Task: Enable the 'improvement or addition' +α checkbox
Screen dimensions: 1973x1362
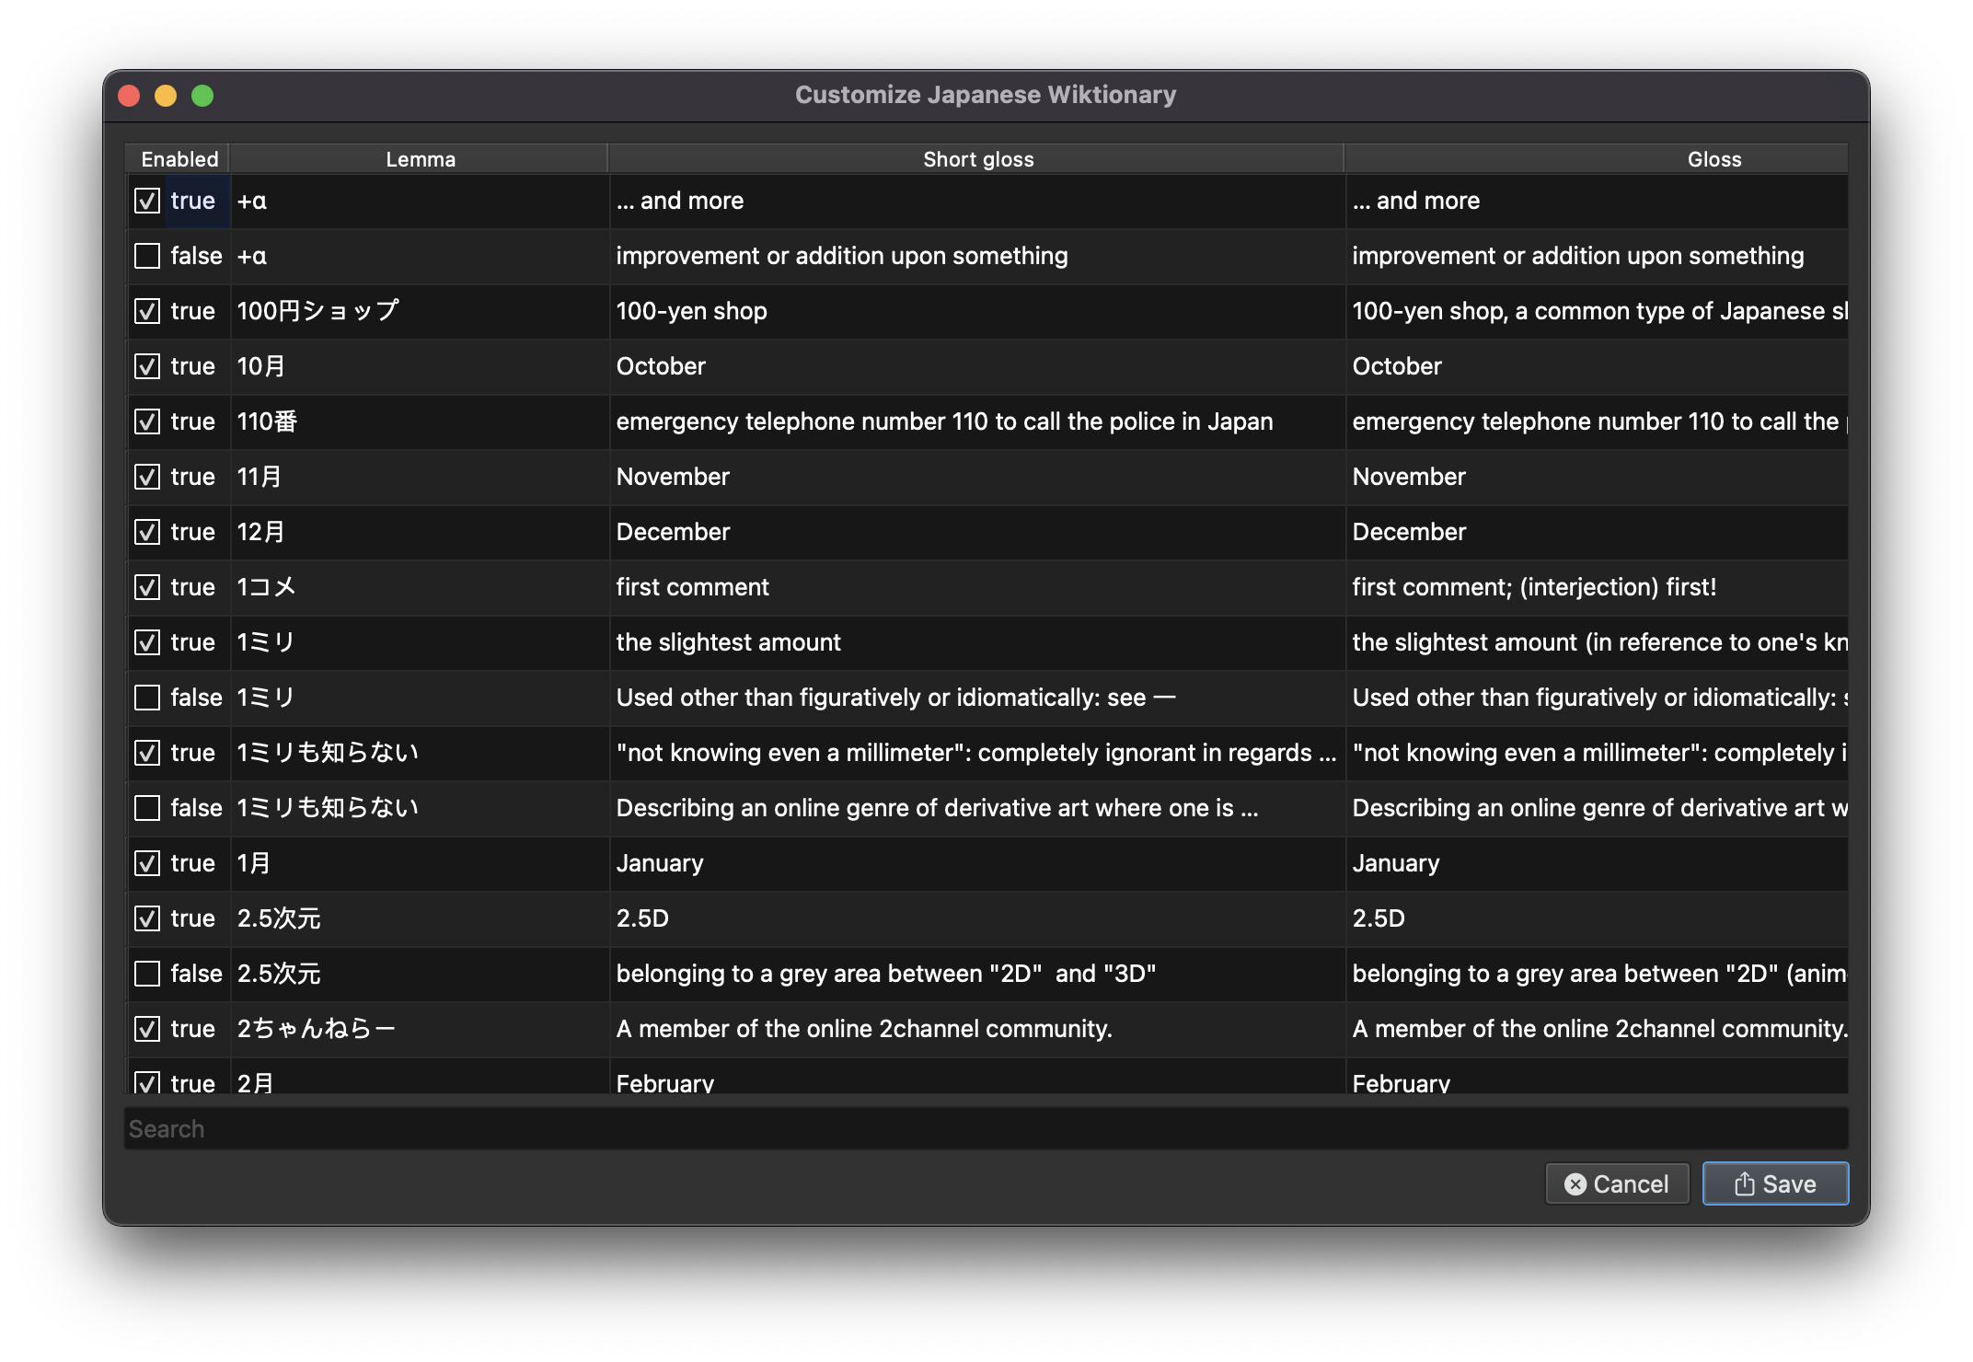Action: click(147, 256)
